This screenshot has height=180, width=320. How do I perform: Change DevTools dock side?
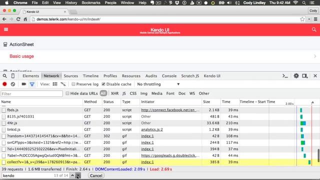click(x=305, y=76)
